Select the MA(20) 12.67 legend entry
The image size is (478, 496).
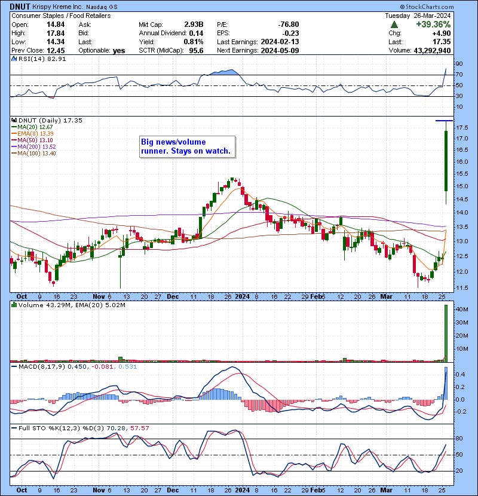[32, 127]
